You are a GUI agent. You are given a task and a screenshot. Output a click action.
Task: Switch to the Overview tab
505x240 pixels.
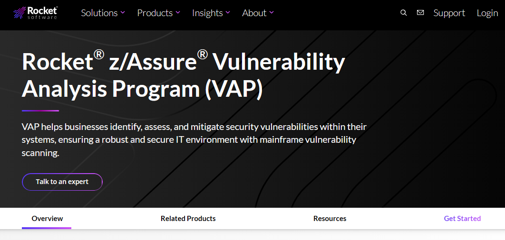(47, 219)
